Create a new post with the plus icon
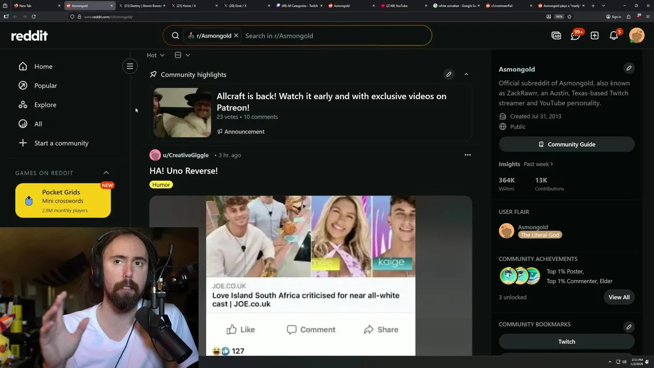This screenshot has width=654, height=368. pyautogui.click(x=594, y=36)
